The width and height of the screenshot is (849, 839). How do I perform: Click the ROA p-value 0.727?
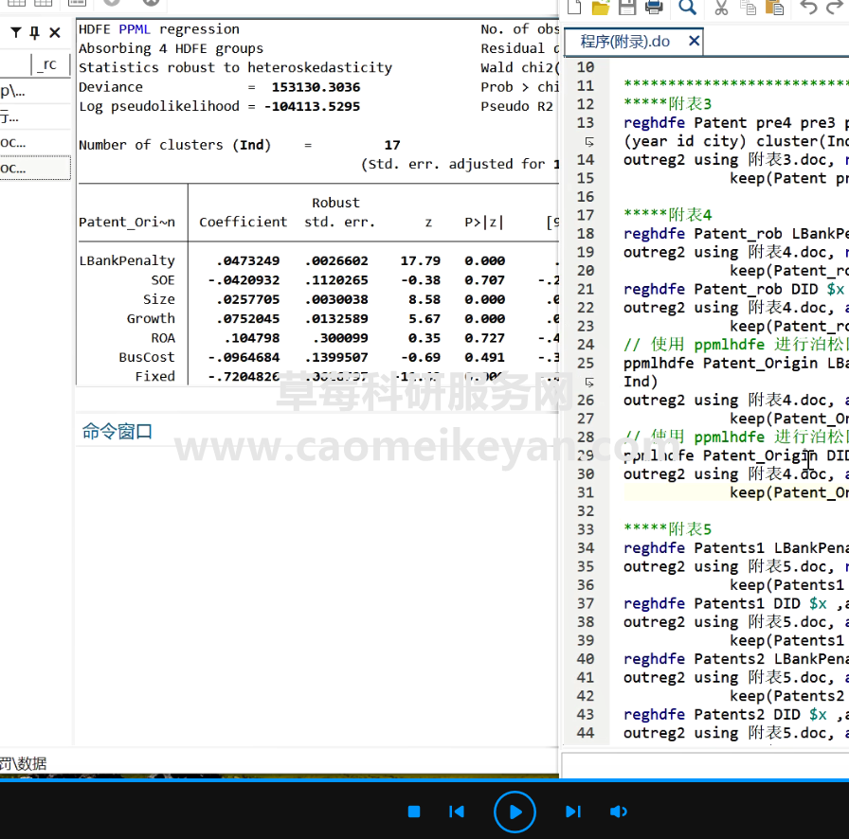(484, 338)
